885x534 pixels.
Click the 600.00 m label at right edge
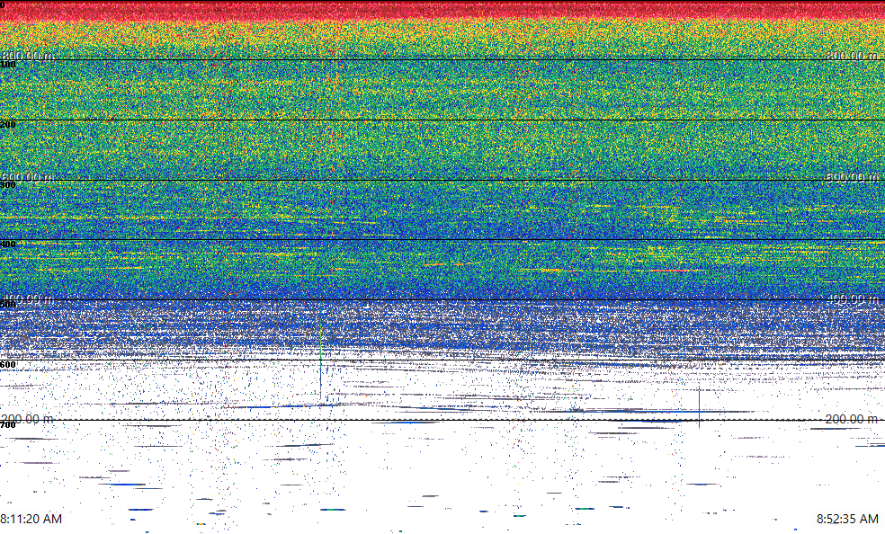coord(852,177)
